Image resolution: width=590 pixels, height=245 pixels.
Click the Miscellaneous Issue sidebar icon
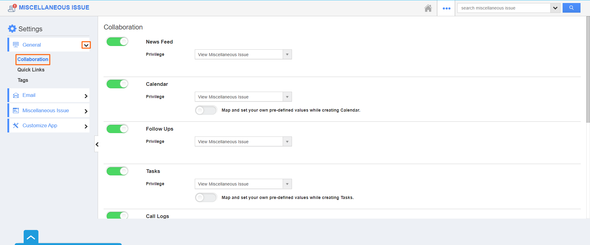(16, 110)
